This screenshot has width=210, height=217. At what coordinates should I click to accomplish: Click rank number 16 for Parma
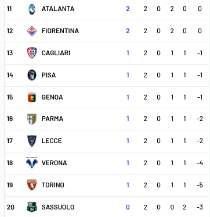10,119
